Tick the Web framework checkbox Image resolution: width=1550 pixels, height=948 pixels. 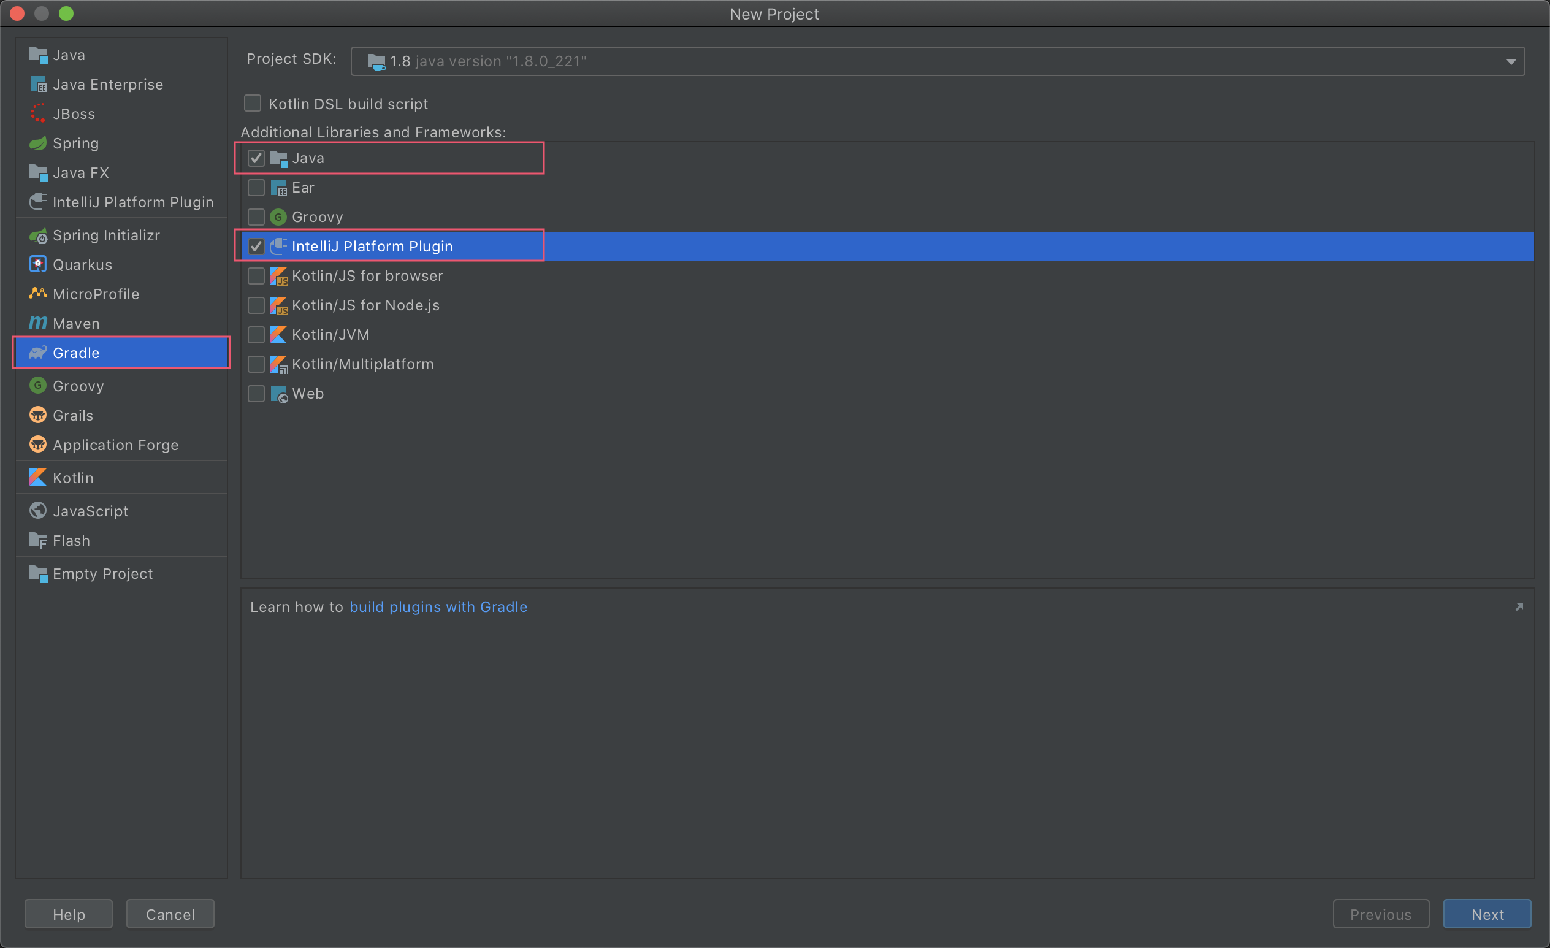256,394
